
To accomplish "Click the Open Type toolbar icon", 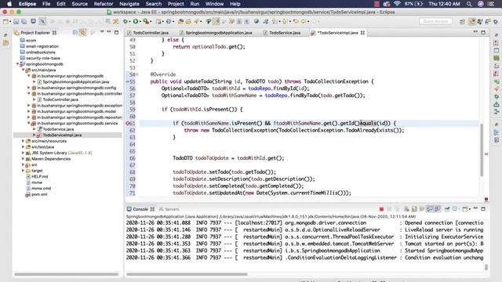I will tap(180, 21).
